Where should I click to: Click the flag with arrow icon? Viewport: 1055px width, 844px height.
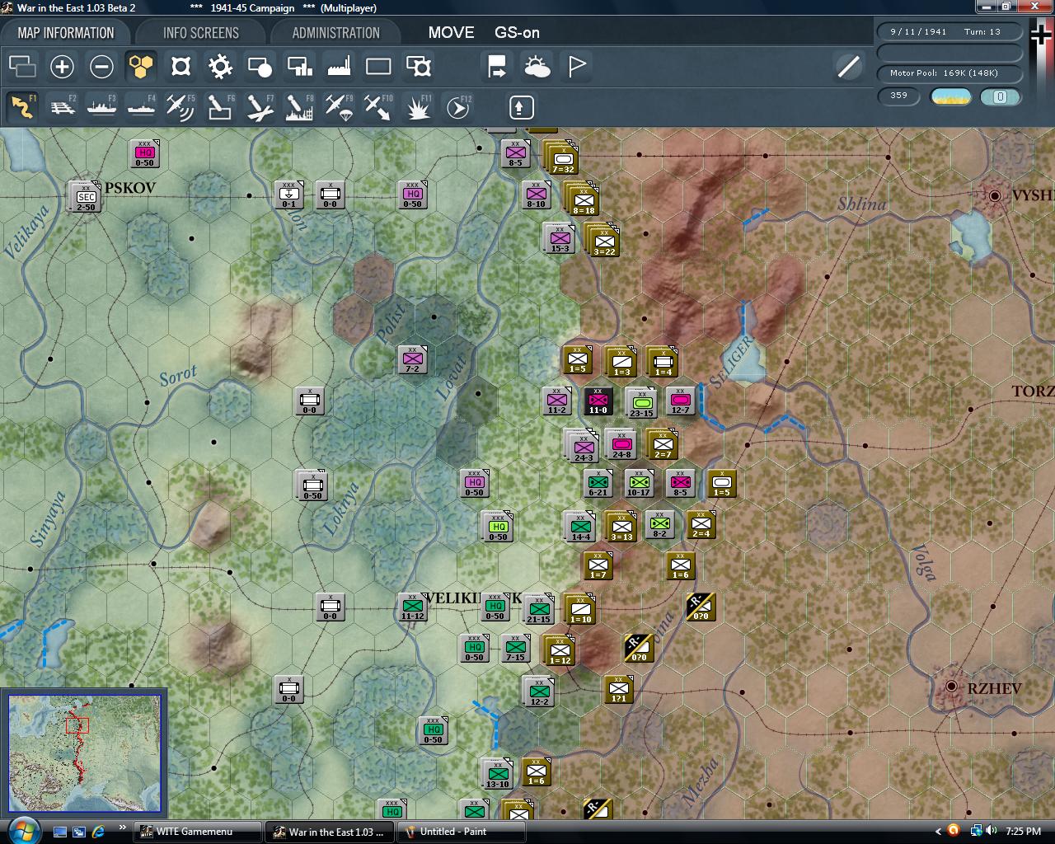(x=497, y=67)
